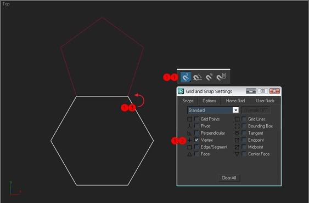Open the Standard snap type dropdown
Image resolution: width=309 pixels, height=203 pixels.
(x=213, y=110)
